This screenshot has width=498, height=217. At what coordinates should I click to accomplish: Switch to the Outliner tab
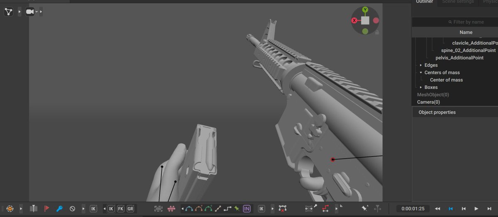pyautogui.click(x=425, y=2)
